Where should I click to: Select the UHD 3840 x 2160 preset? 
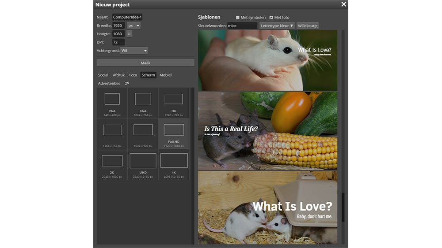143,164
